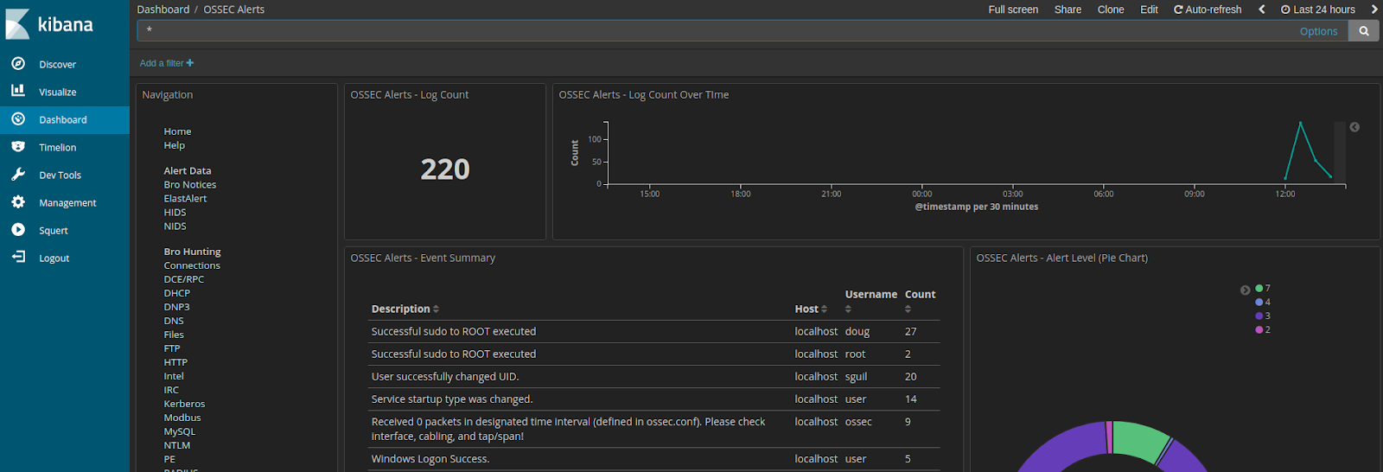This screenshot has width=1383, height=472.
Task: Open HTTP navigation link
Action: pos(175,362)
